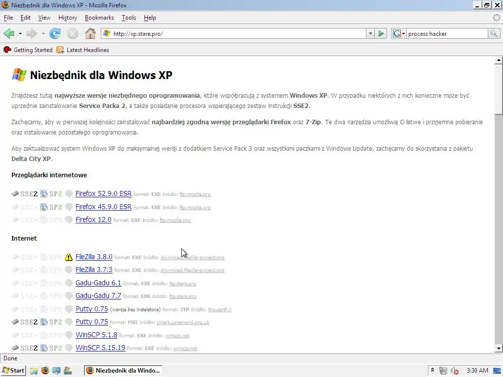503x377 pixels.
Task: Click the comment bubble beside Firefox 12.0
Action: [x=69, y=220]
